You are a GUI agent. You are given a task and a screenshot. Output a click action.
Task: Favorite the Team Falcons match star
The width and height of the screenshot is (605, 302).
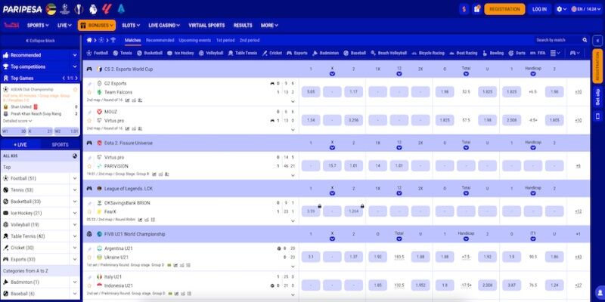(88, 91)
